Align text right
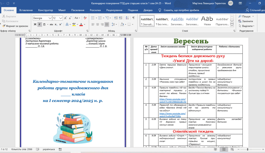This screenshot has height=153, width=265. pos(102,24)
